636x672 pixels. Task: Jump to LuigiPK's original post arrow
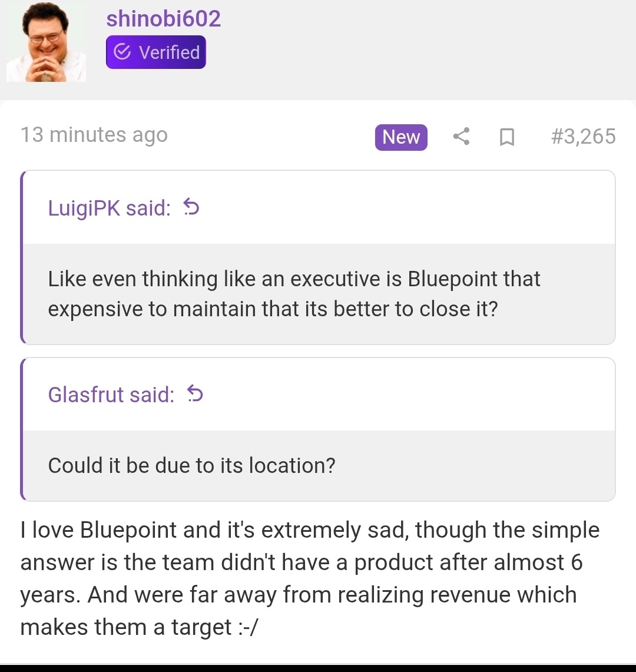[191, 207]
